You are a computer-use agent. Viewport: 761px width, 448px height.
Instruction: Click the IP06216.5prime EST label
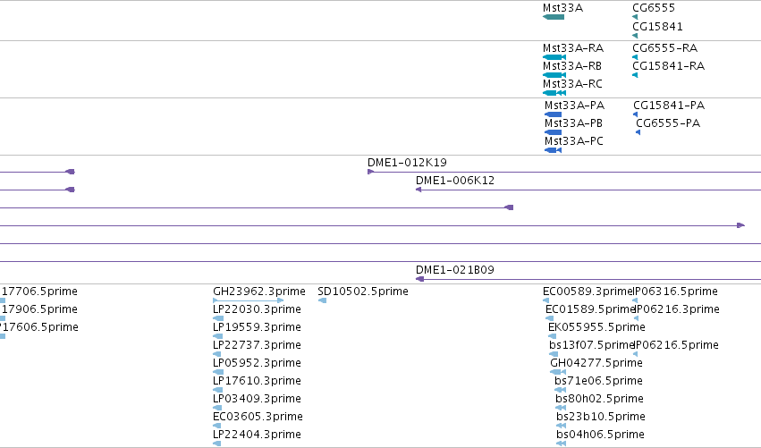[677, 345]
